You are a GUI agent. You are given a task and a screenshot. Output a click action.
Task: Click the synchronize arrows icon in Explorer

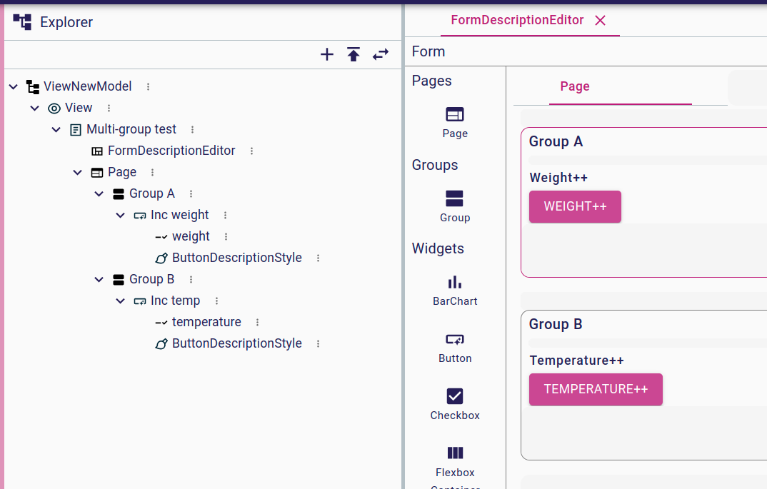tap(380, 54)
